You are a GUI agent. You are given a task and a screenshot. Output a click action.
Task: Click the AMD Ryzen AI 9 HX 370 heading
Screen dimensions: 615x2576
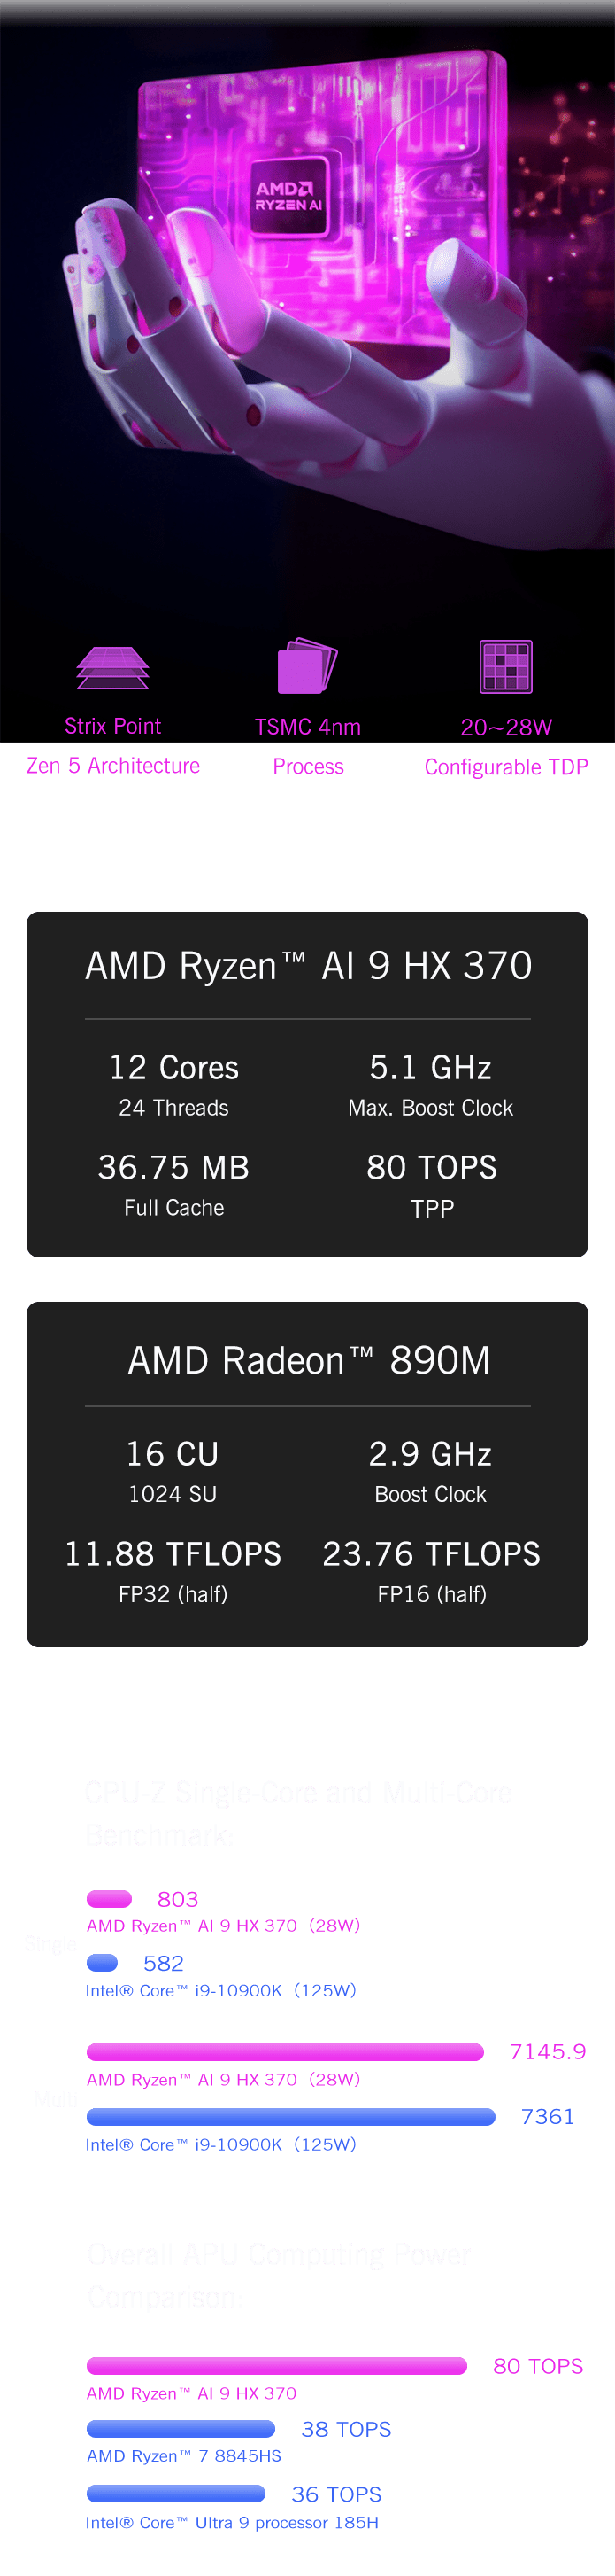tap(308, 966)
